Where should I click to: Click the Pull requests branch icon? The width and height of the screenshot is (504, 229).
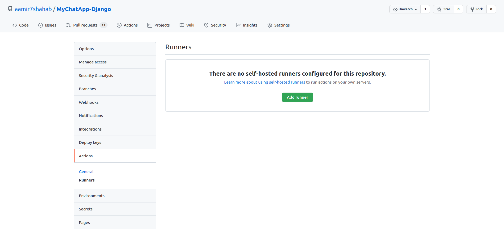point(68,25)
